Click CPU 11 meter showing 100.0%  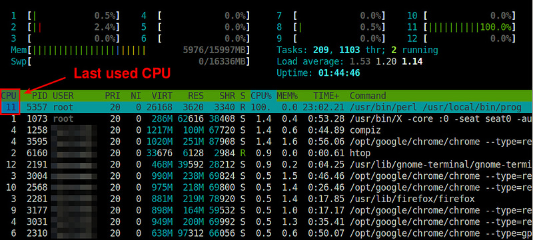[460, 27]
